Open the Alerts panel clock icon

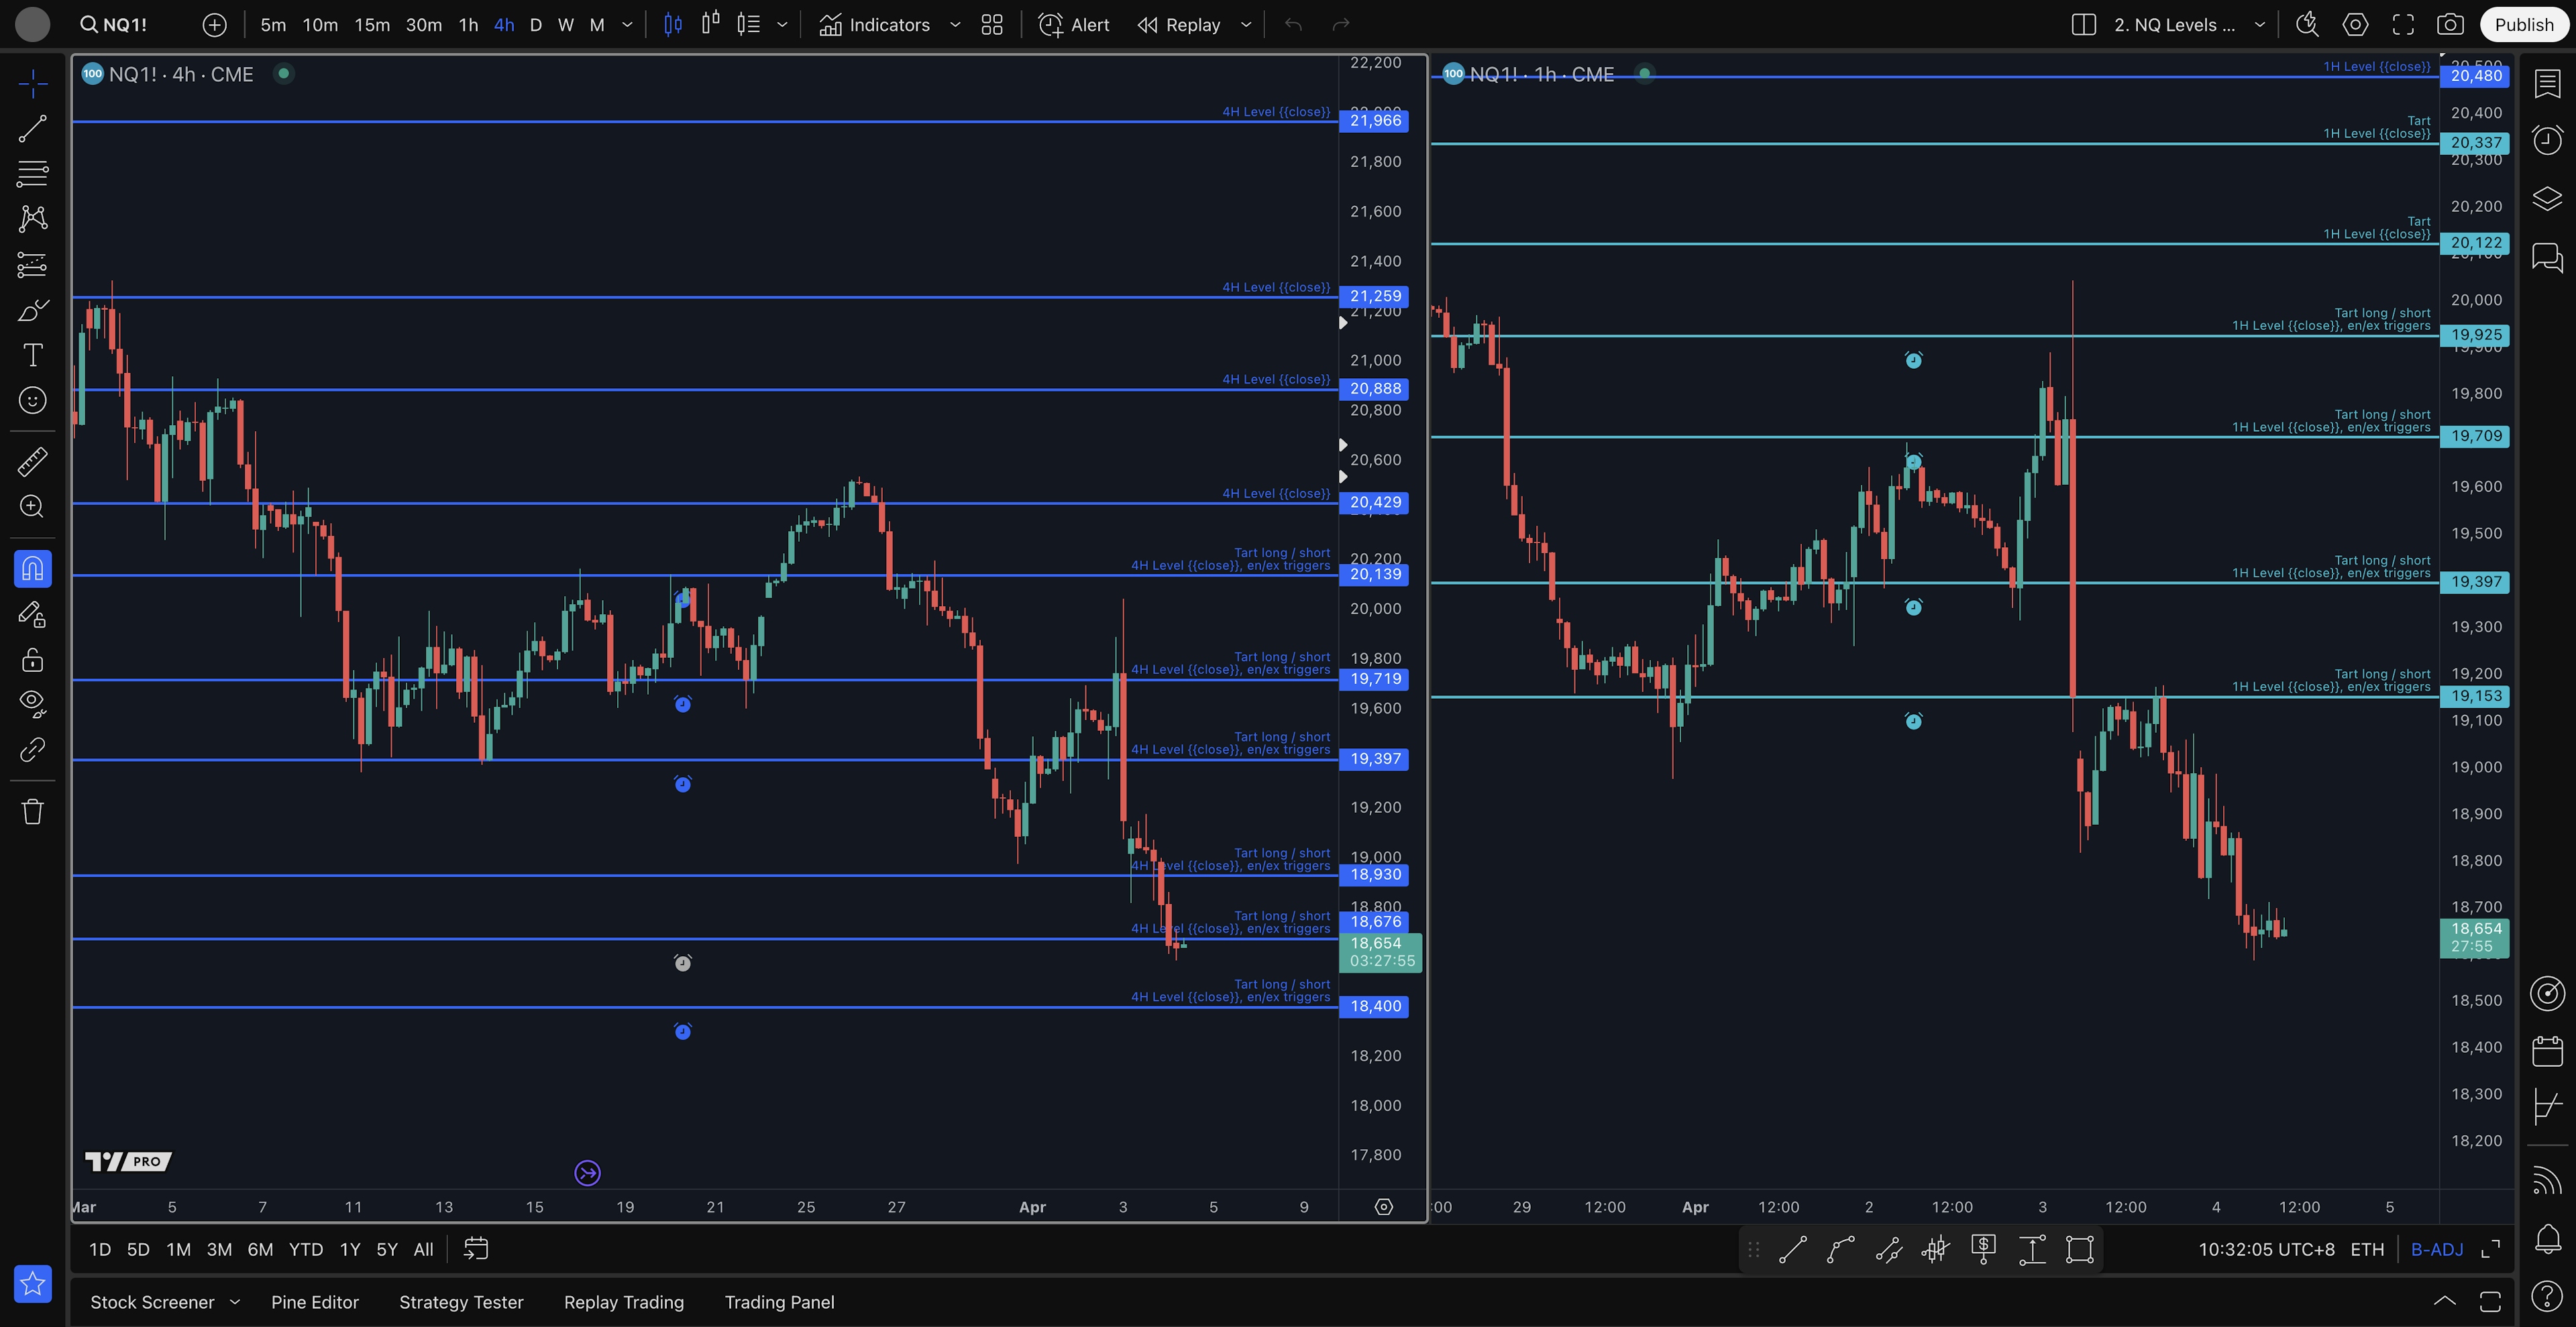pyautogui.click(x=2547, y=140)
